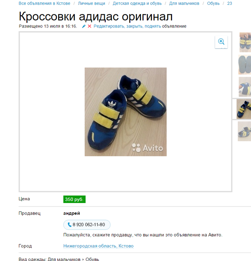Select the currently active fourth thumbnail

244,109
